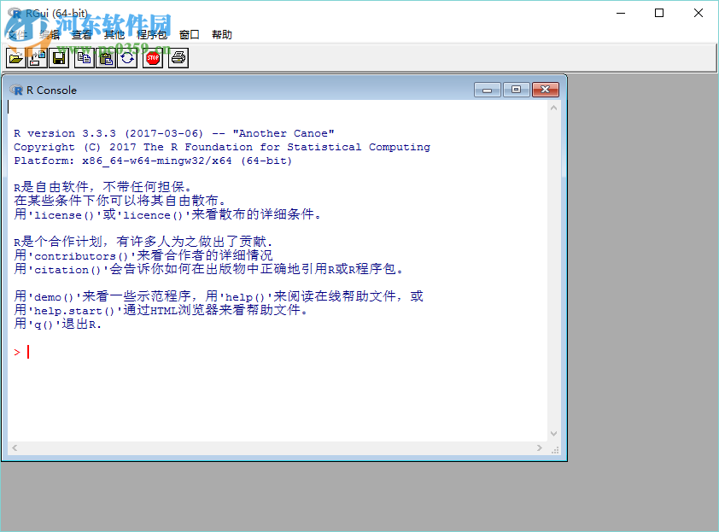The width and height of the screenshot is (719, 532).
Task: Click the Save workspace floppy disk icon
Action: [x=58, y=57]
